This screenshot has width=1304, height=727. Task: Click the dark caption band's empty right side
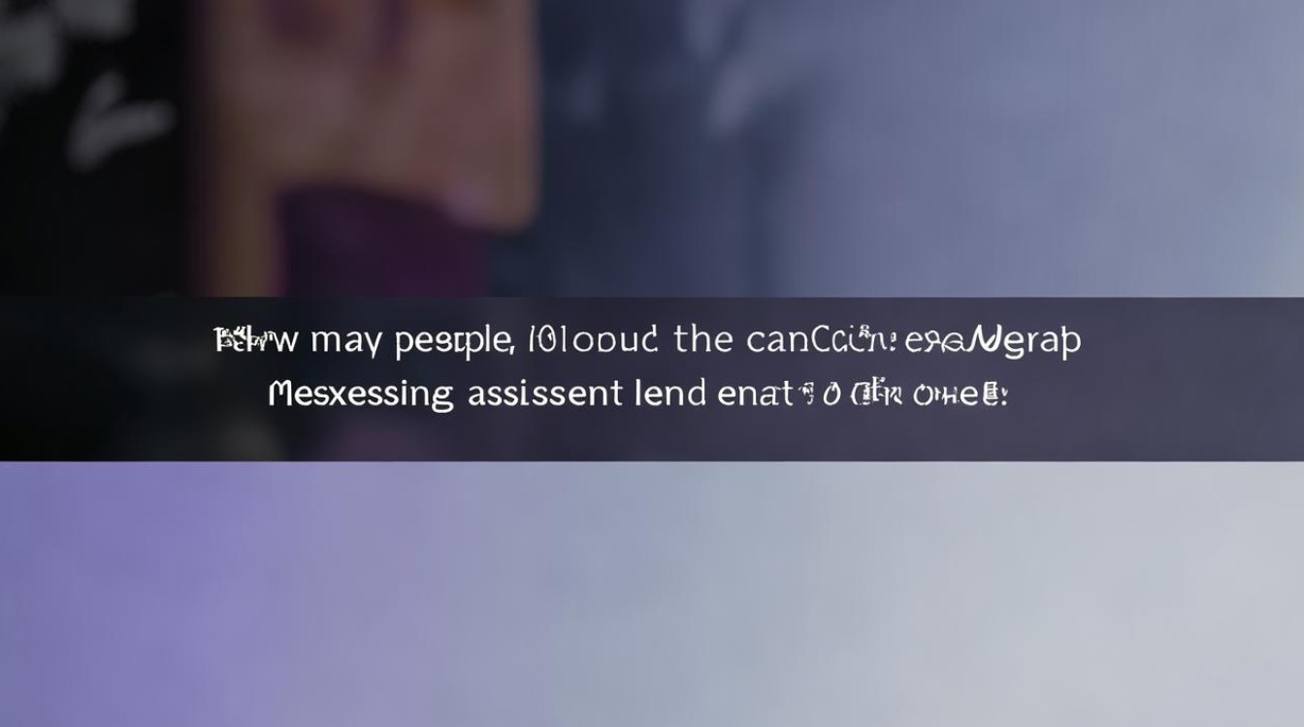[1193, 379]
